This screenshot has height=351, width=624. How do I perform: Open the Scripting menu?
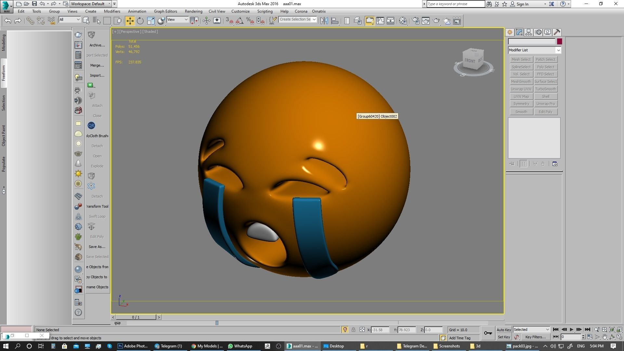(x=265, y=11)
